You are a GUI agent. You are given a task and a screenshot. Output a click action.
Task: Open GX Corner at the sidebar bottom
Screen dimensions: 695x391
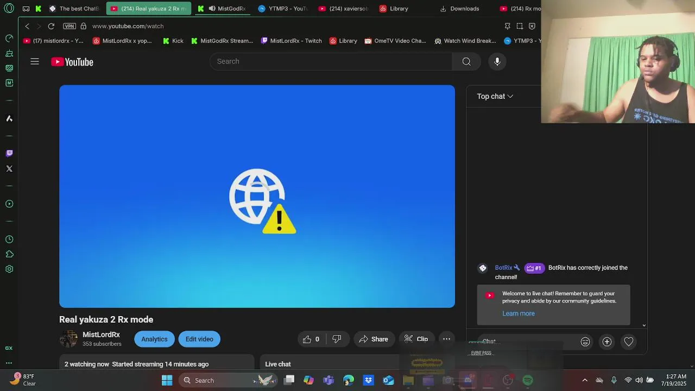pos(9,348)
